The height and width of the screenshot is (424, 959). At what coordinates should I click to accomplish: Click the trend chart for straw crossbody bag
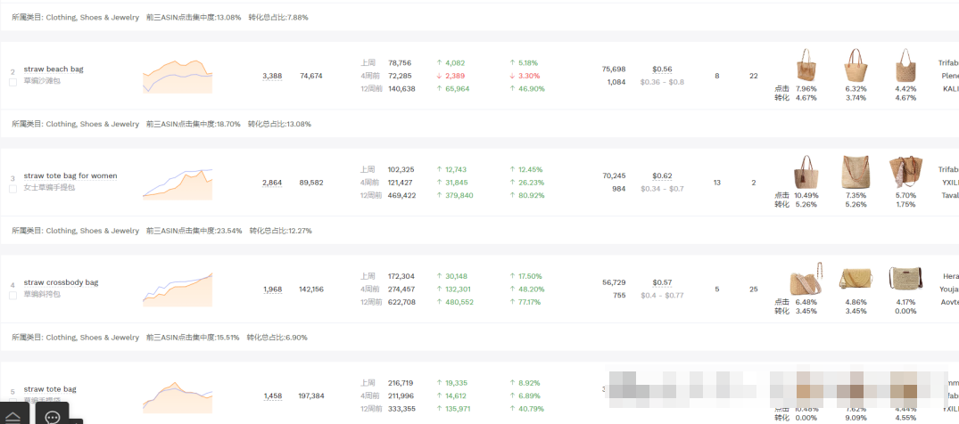pos(178,289)
